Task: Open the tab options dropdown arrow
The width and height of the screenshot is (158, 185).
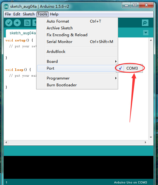Action: (x=146, y=32)
